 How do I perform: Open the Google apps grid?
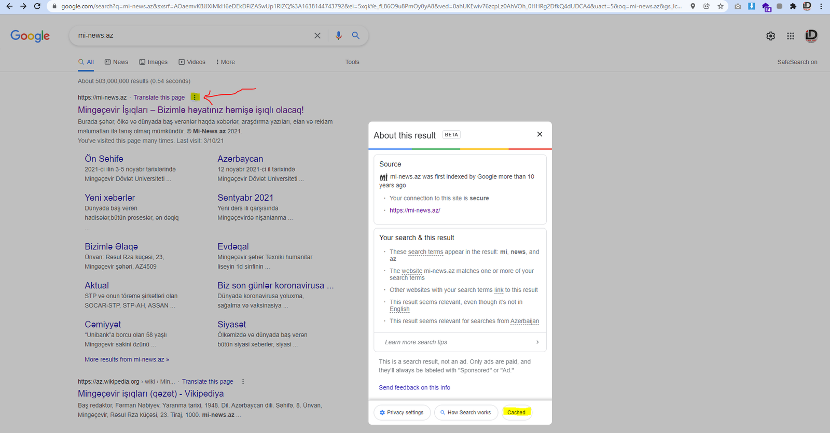pos(791,36)
